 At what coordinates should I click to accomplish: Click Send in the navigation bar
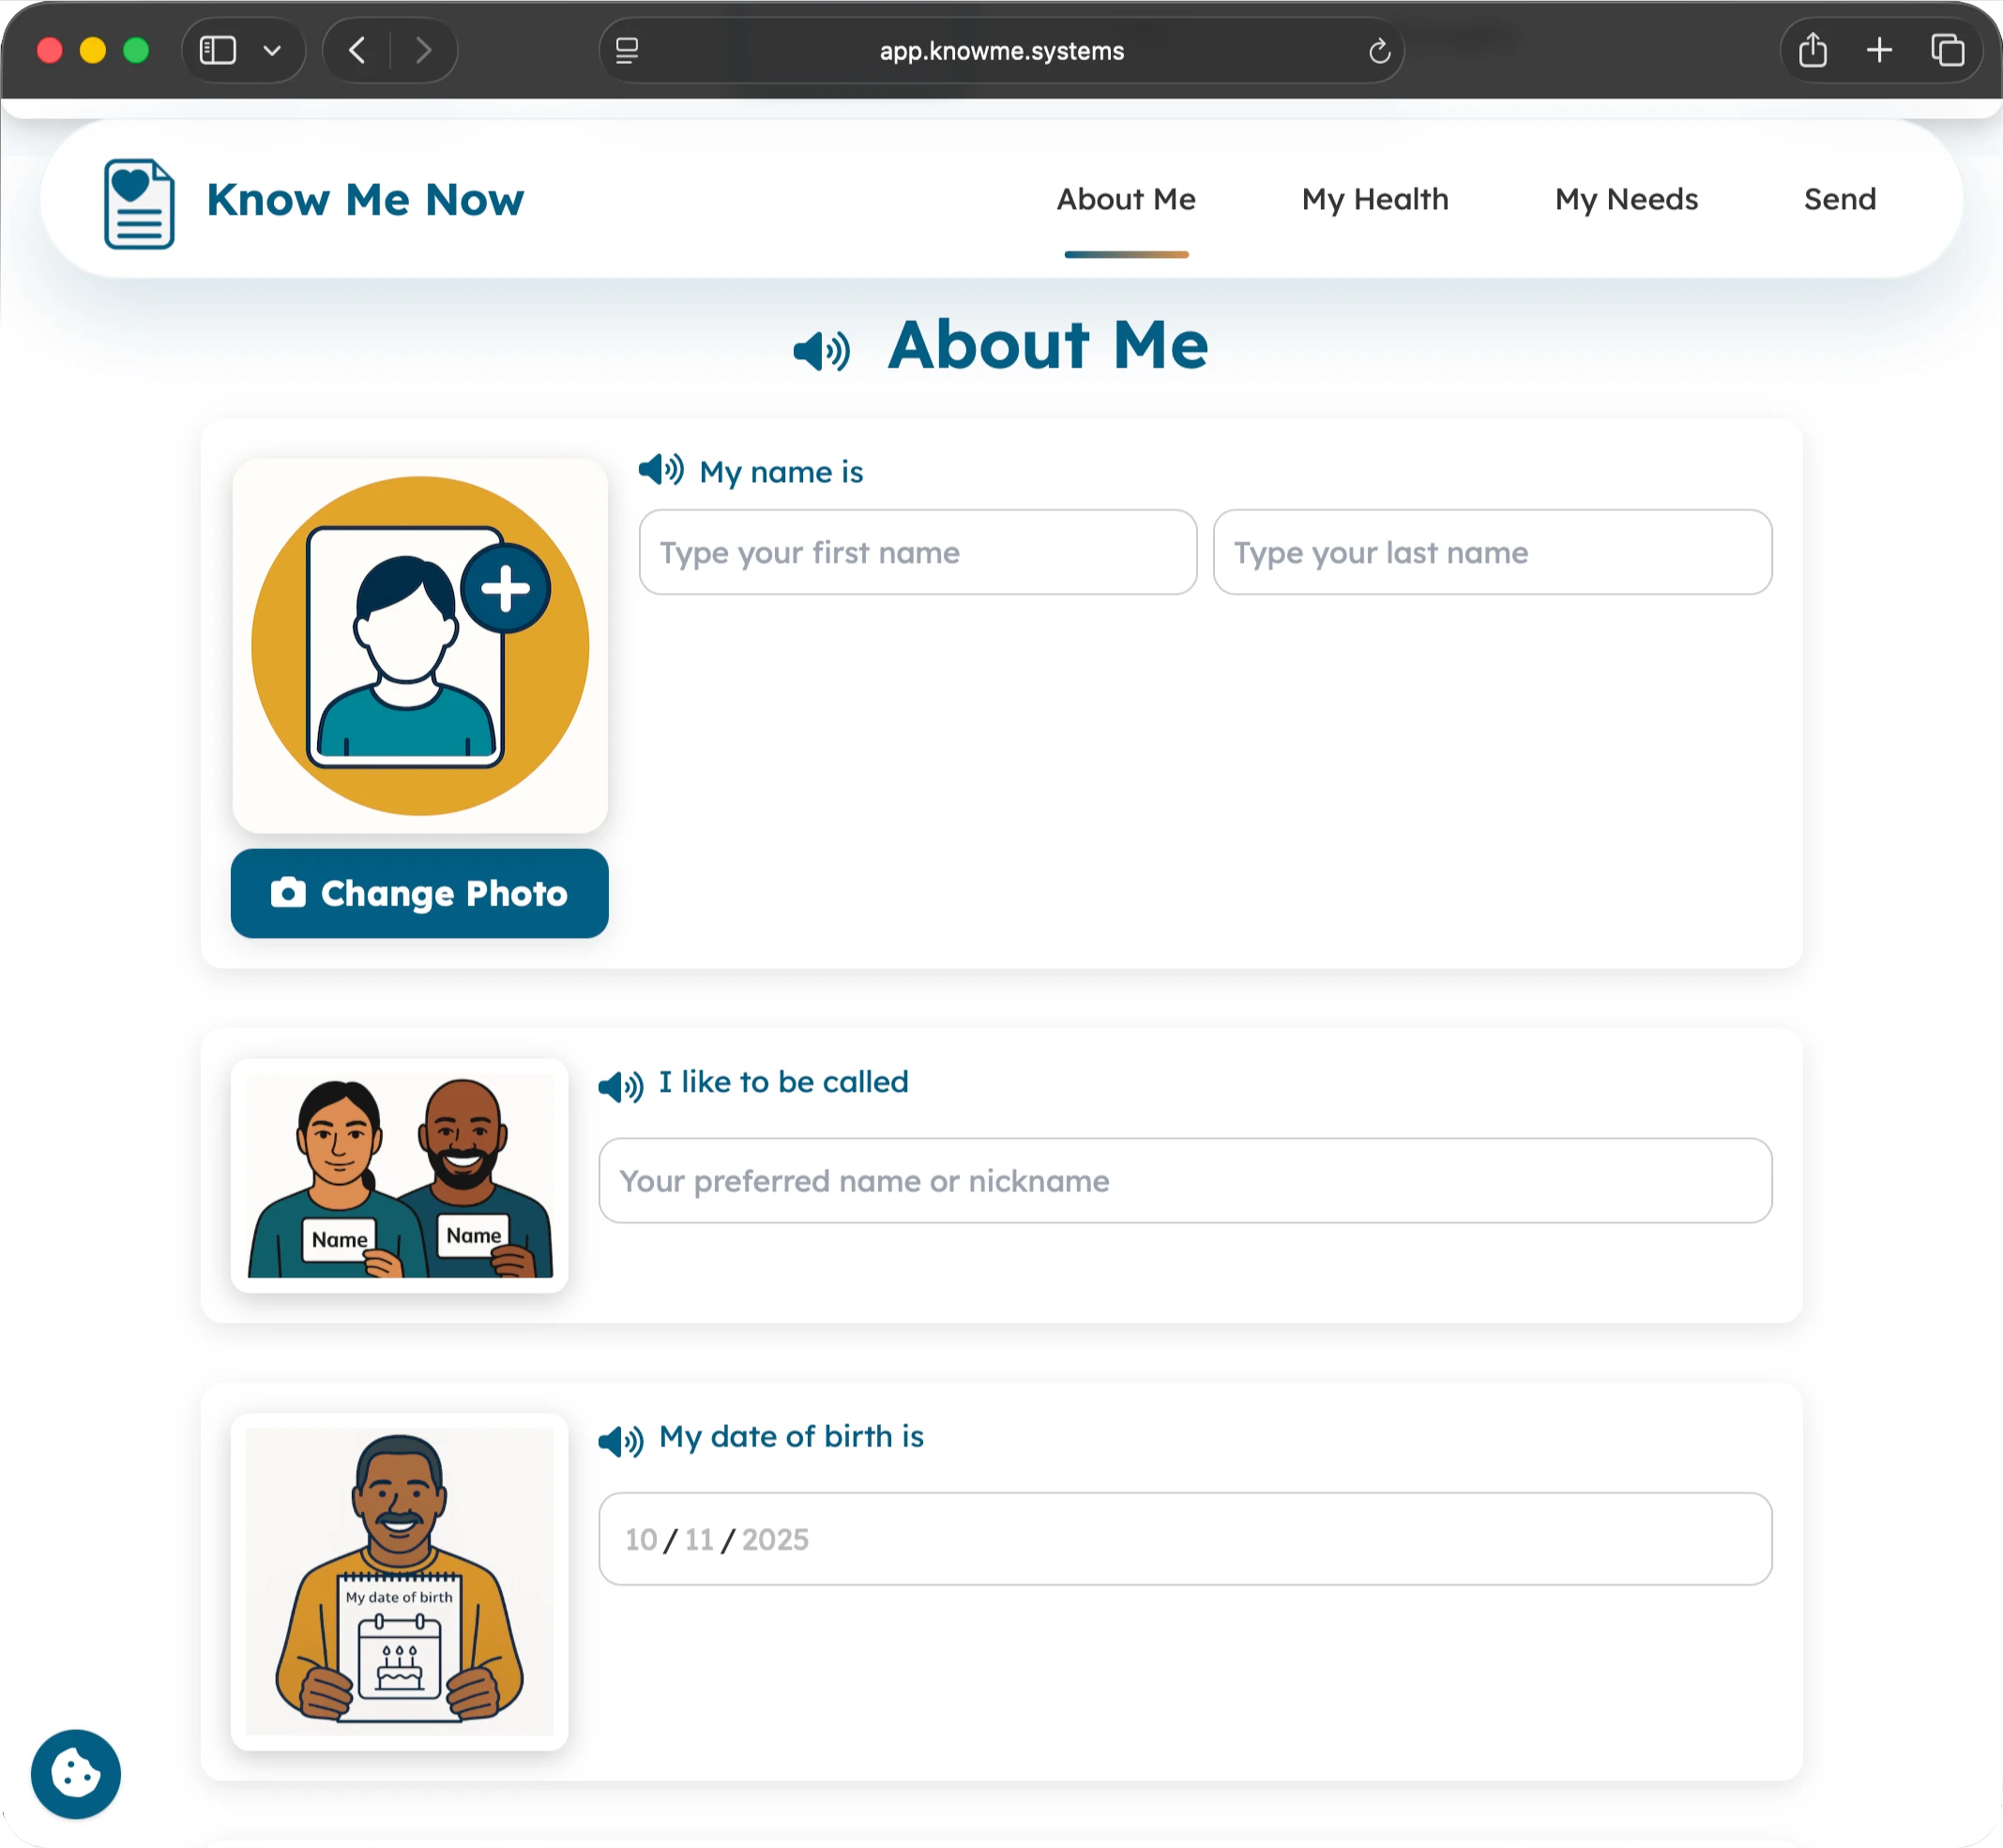tap(1839, 199)
